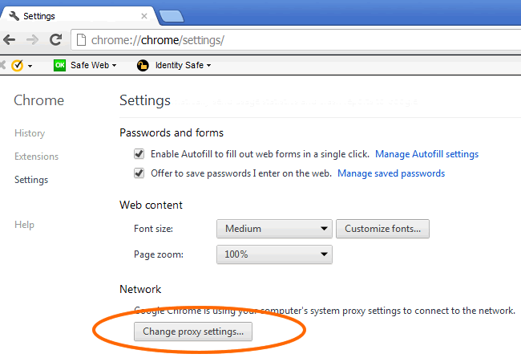Click the Identity Safe padlock icon

tap(143, 66)
